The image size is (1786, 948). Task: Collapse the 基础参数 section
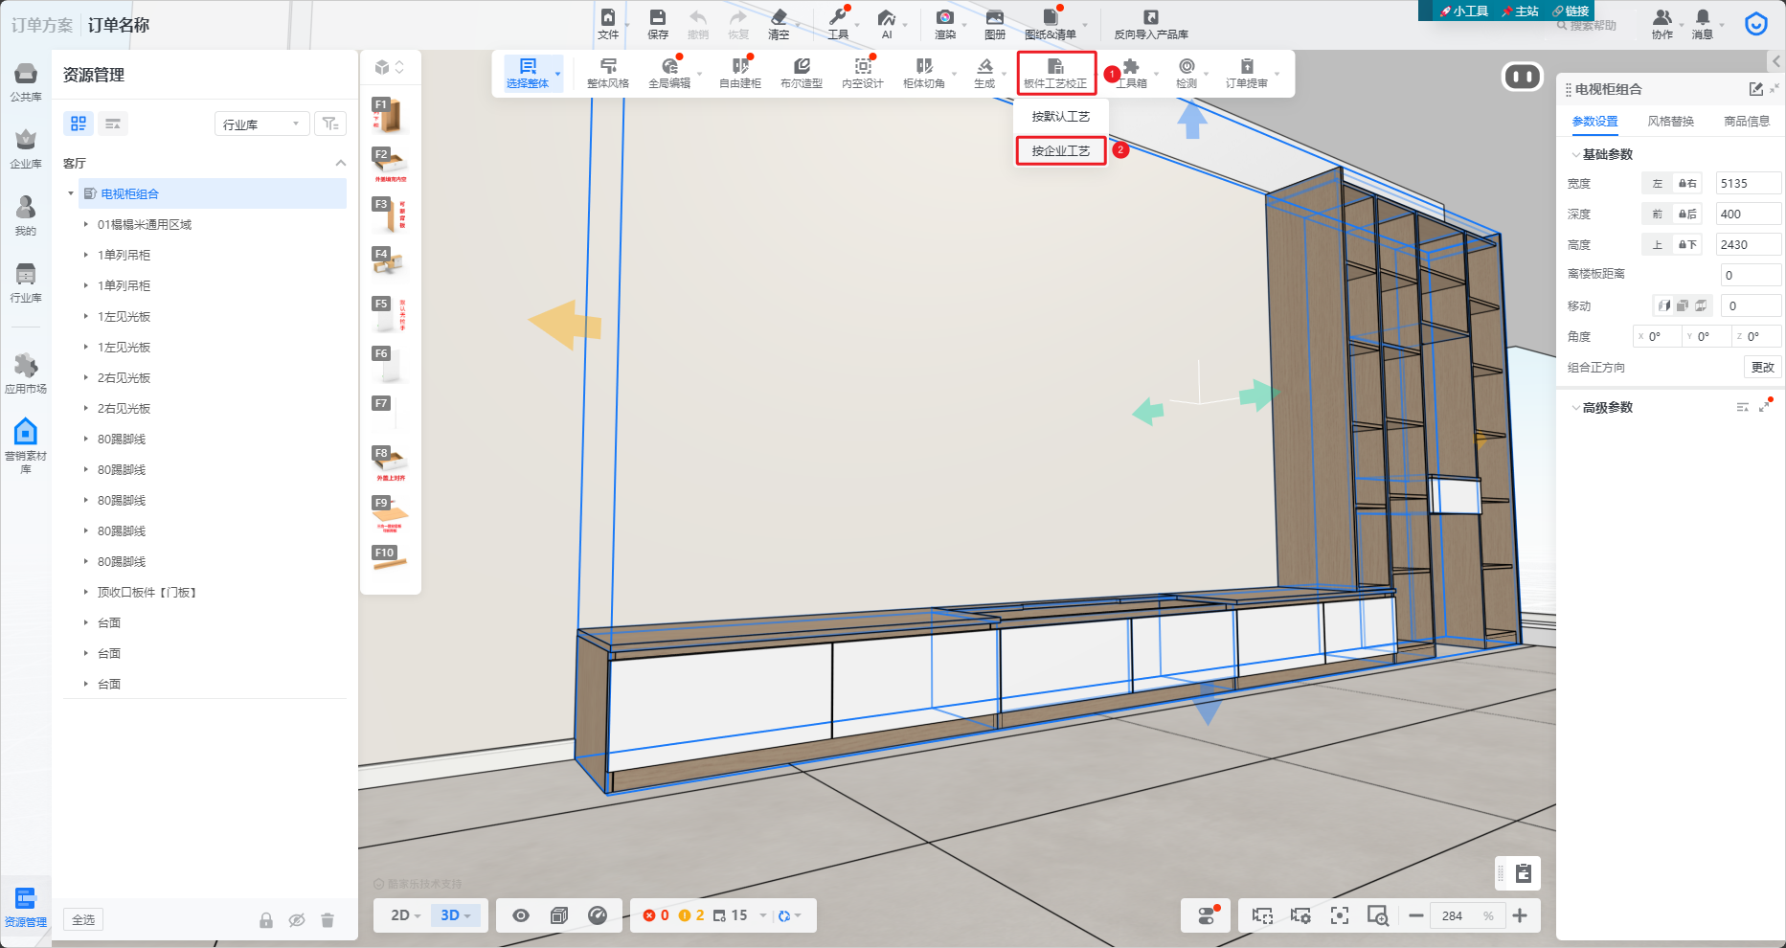[x=1576, y=154]
